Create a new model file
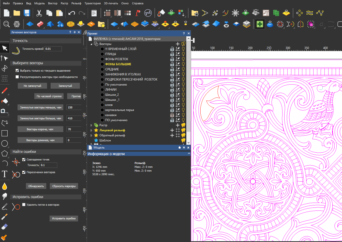Image resolution: width=342 pixels, height=242 pixels. pos(7,13)
